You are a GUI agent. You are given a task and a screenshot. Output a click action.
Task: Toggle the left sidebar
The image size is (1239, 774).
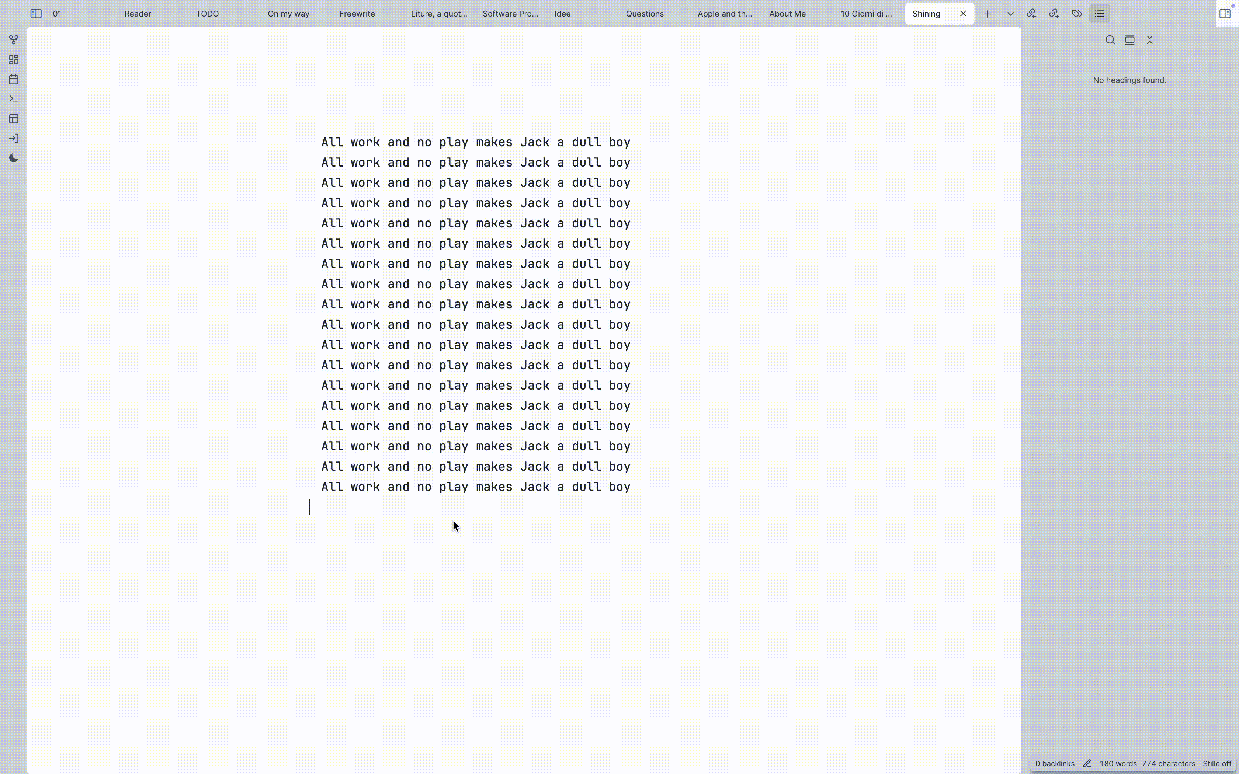[x=36, y=14]
